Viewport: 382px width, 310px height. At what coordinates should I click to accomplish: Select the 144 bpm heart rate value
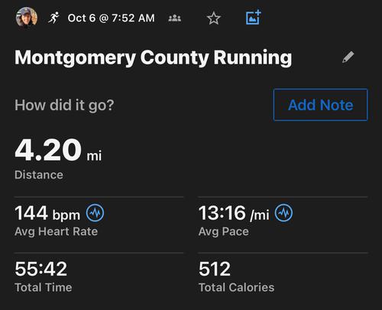tap(47, 213)
